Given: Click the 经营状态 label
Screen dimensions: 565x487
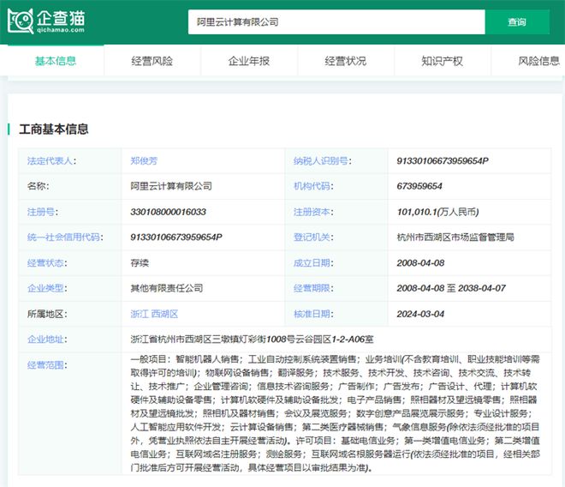Looking at the screenshot, I should 47,263.
